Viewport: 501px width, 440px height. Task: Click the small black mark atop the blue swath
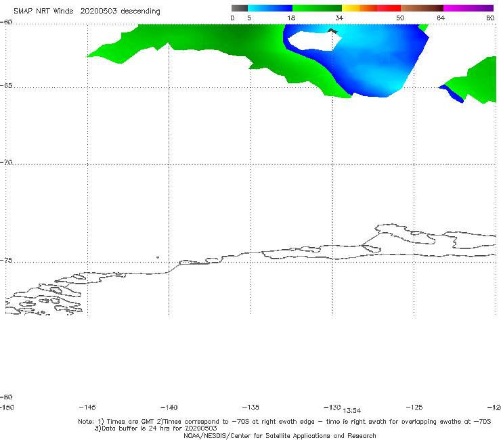click(x=333, y=30)
